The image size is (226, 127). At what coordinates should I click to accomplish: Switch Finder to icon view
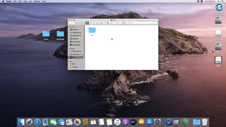[x=87, y=23]
